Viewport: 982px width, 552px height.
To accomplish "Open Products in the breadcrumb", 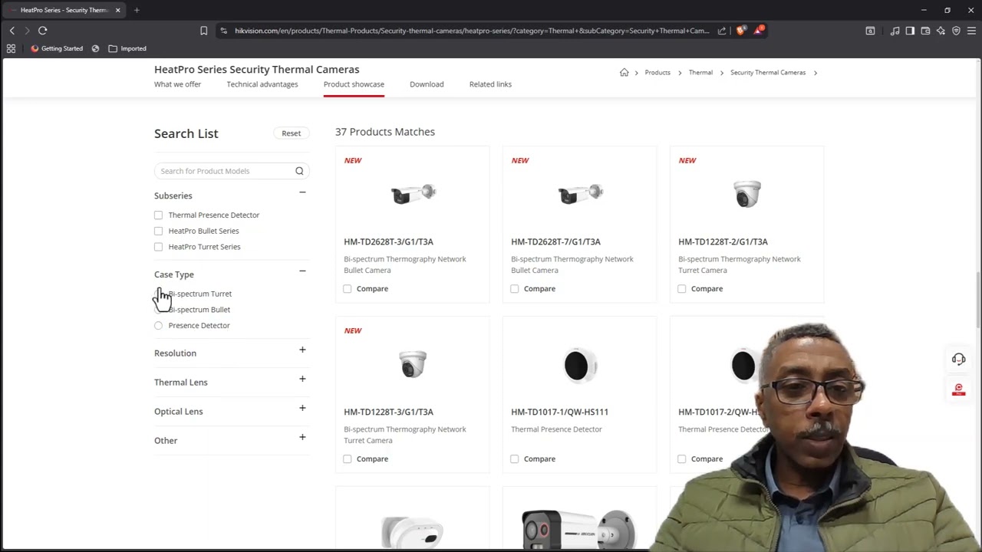I will click(657, 72).
